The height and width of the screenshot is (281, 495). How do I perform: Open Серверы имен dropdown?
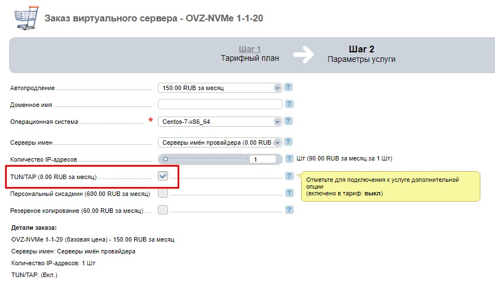(x=220, y=142)
